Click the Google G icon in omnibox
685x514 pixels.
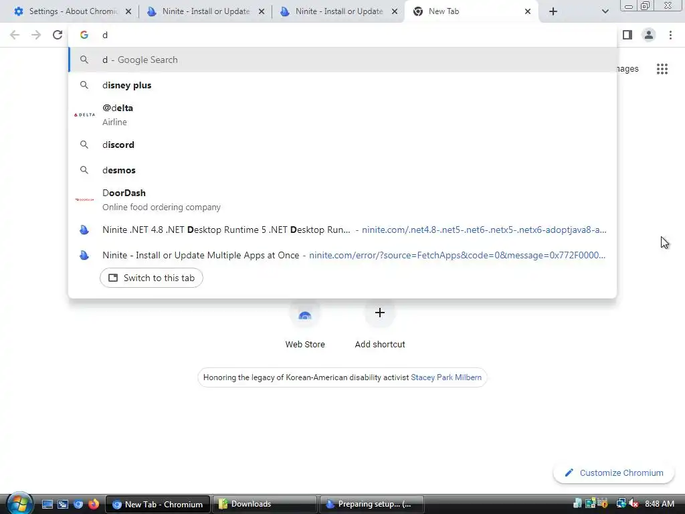click(x=84, y=35)
